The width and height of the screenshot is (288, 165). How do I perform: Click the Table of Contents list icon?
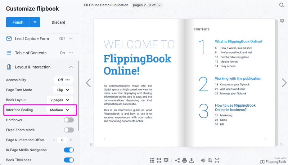click(x=9, y=53)
